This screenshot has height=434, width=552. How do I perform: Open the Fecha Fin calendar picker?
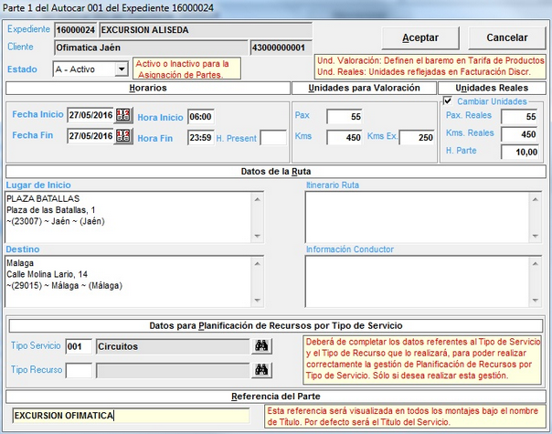click(x=123, y=136)
